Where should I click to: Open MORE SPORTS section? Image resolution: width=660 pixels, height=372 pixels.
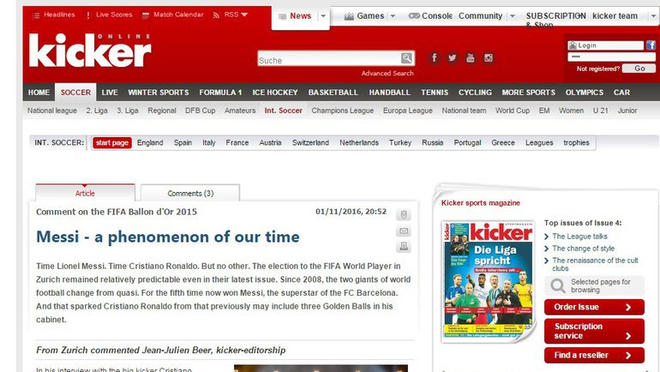[x=528, y=93]
